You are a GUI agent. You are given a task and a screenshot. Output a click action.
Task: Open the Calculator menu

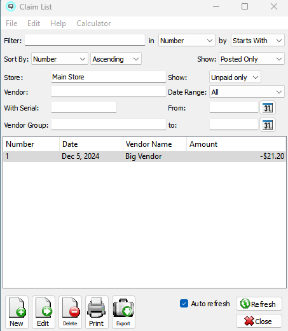(93, 24)
